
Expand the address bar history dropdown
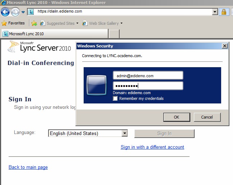point(215,12)
